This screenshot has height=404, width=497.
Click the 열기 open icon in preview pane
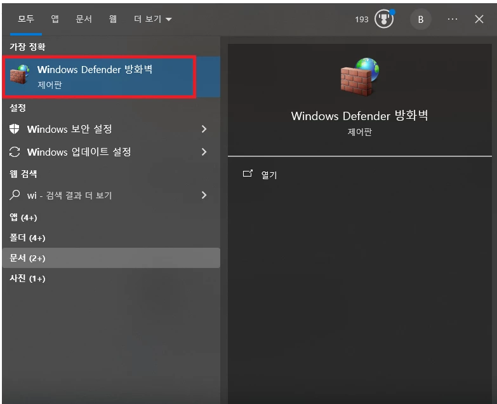point(248,173)
